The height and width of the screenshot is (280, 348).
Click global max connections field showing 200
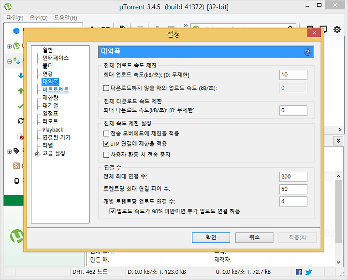click(293, 177)
